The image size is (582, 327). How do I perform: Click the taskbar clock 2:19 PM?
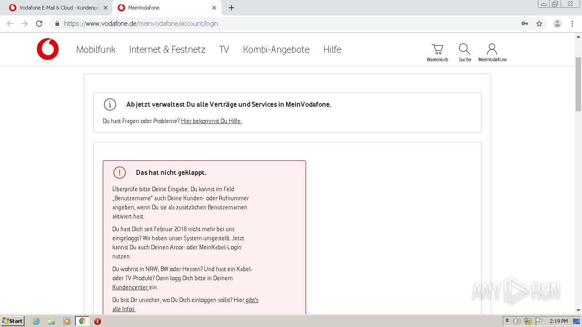559,321
